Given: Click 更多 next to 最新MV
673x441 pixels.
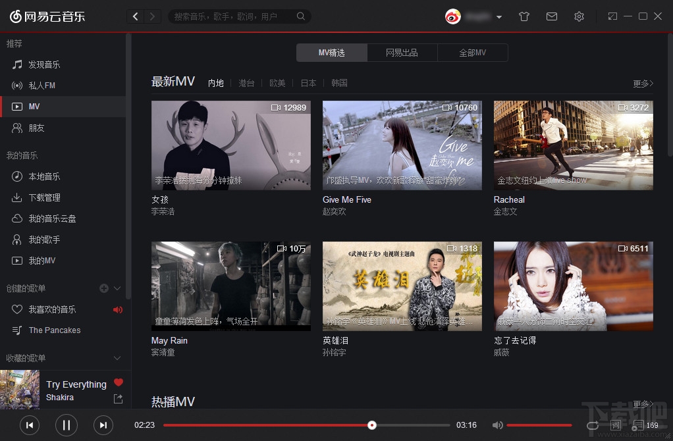Looking at the screenshot, I should tap(643, 83).
